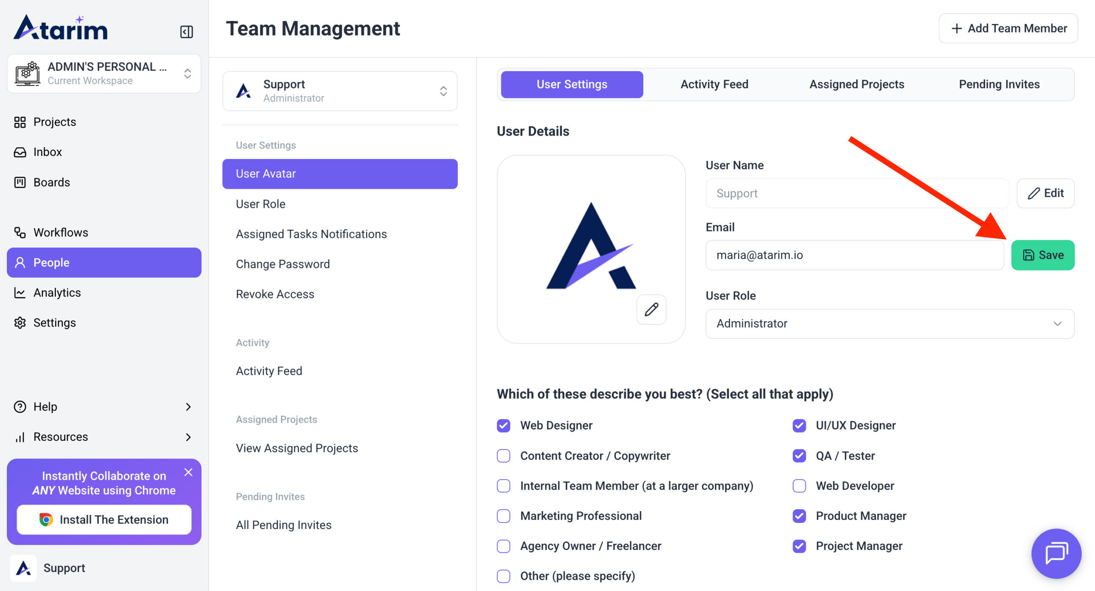Open the Workflows icon in sidebar
The width and height of the screenshot is (1095, 591).
click(x=20, y=232)
